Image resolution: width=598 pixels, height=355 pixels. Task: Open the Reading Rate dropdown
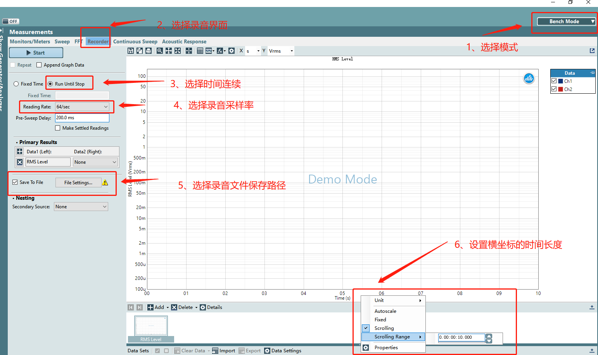pyautogui.click(x=82, y=107)
